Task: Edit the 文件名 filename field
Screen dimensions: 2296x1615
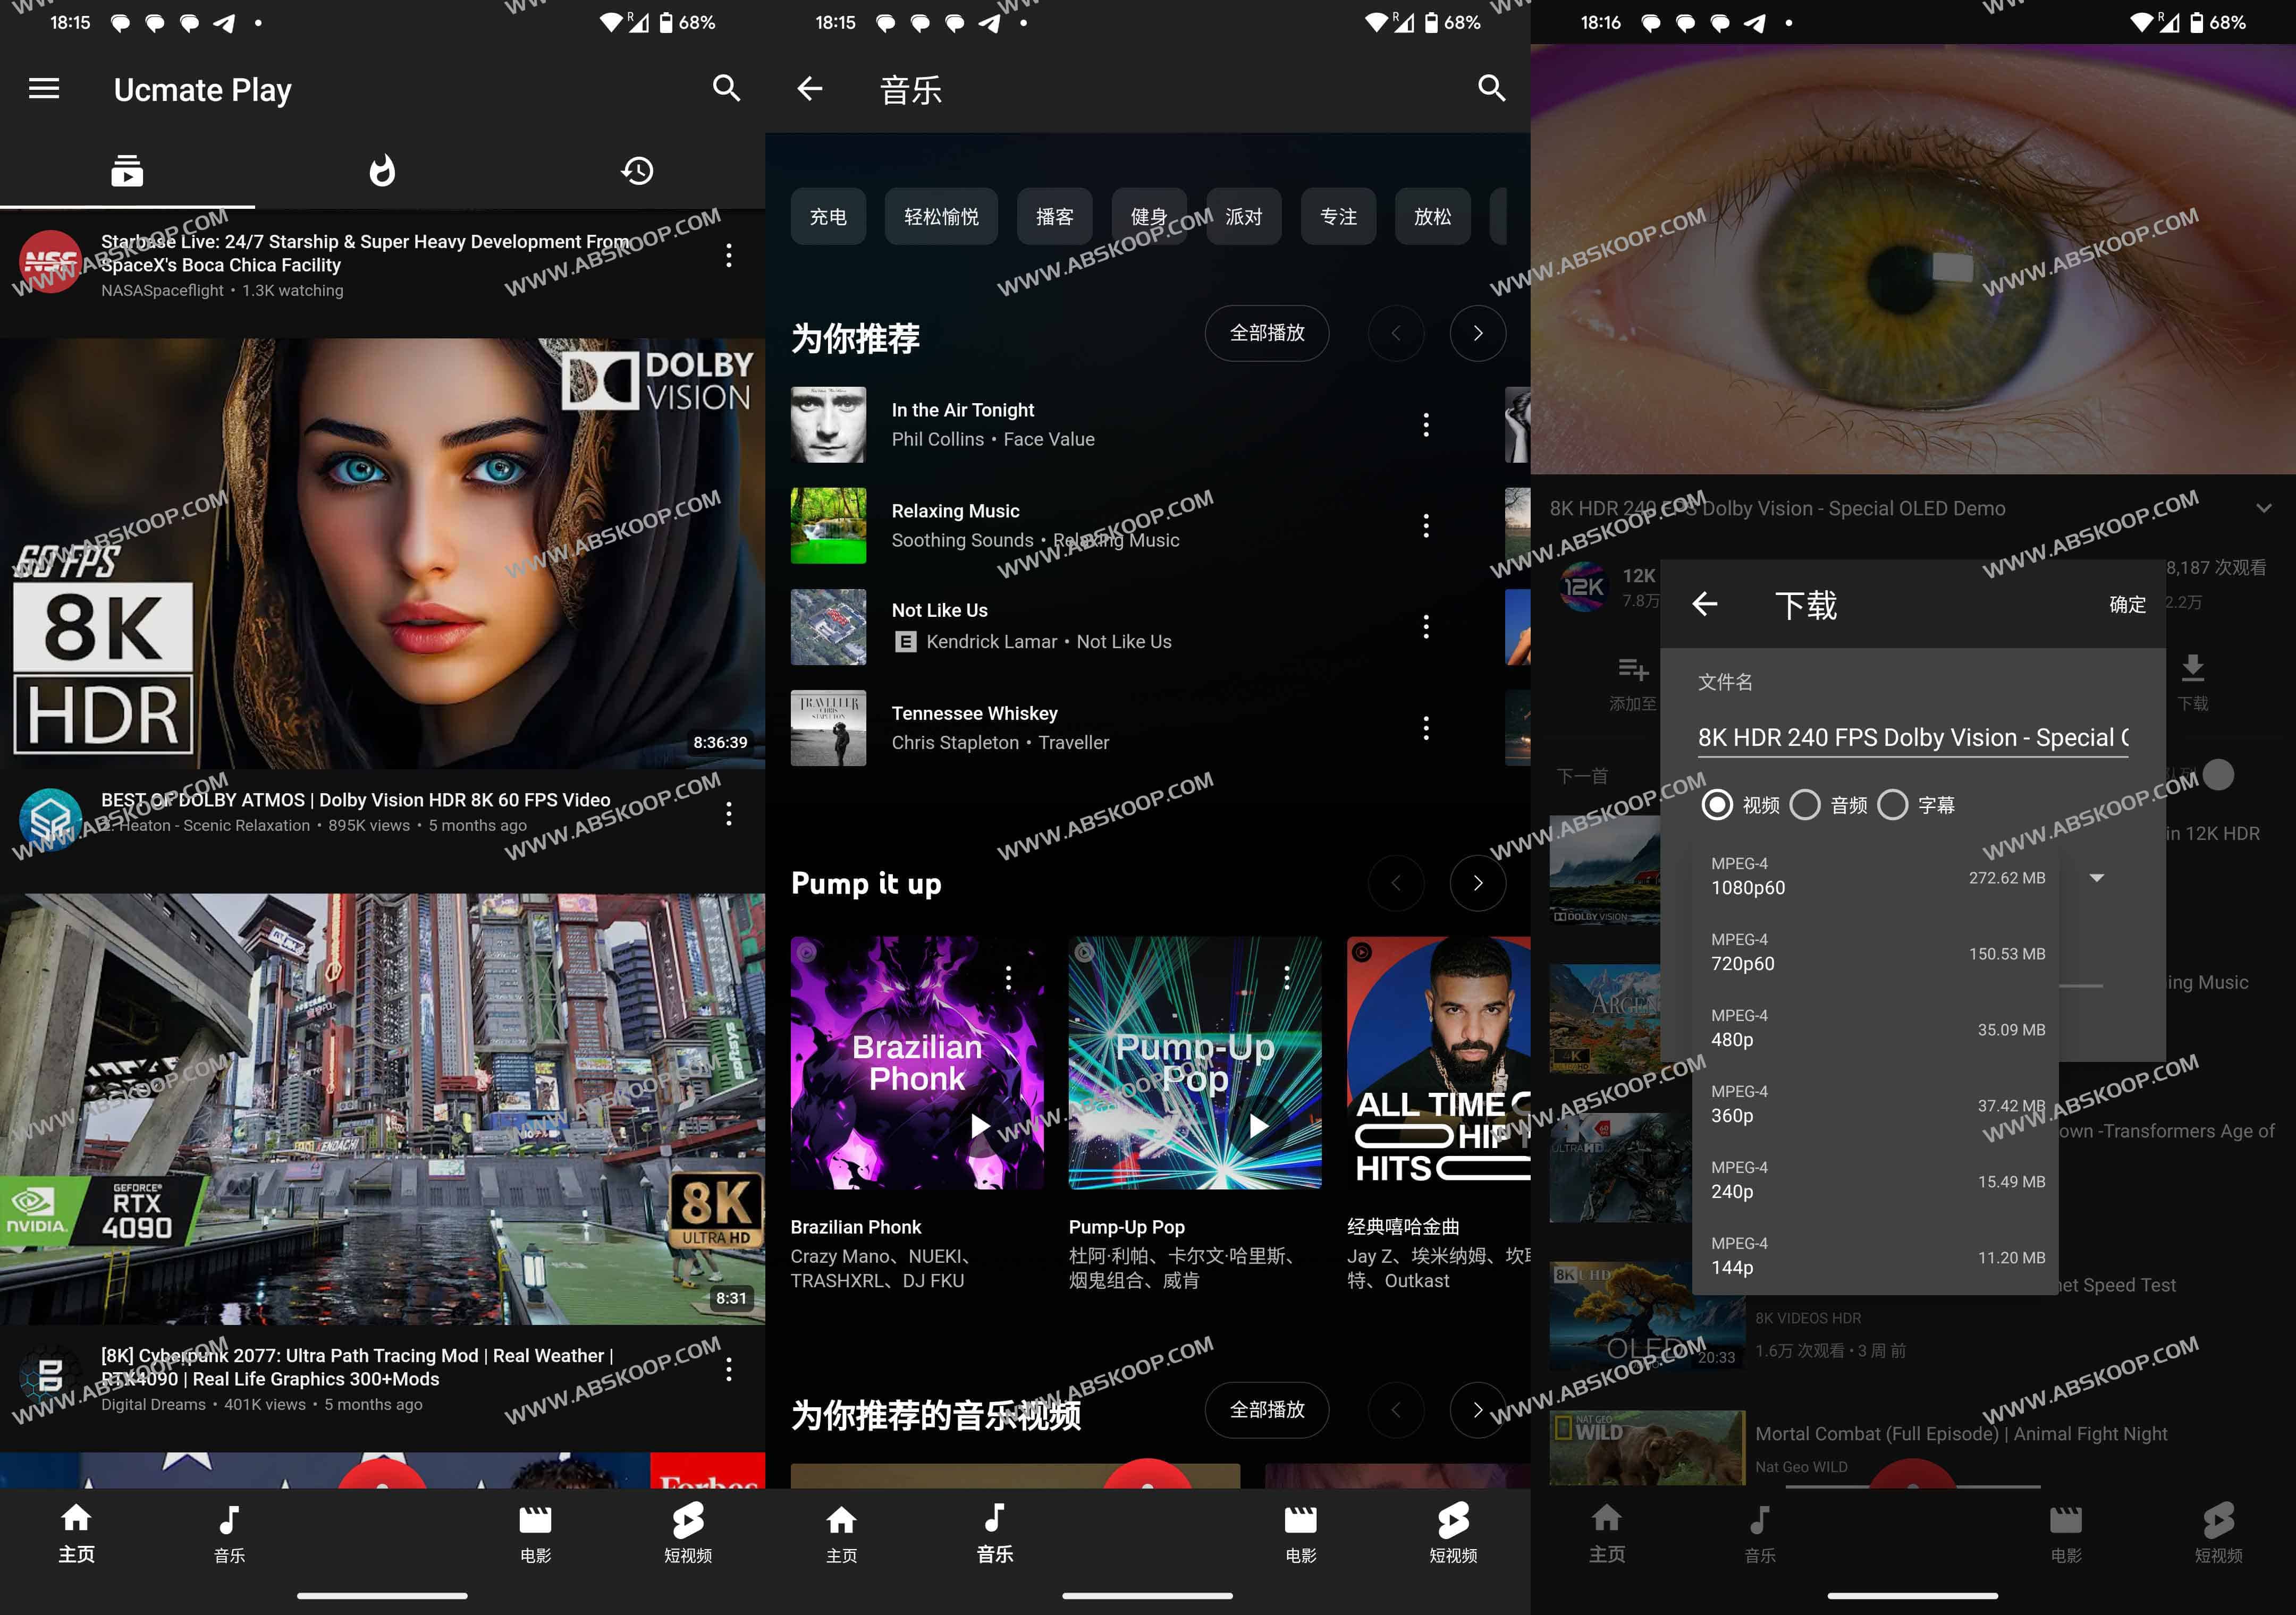Action: coord(1912,737)
